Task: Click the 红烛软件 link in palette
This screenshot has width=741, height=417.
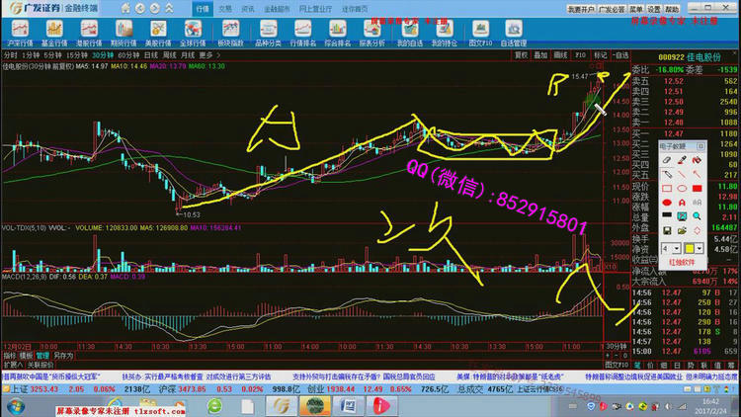Action: [x=685, y=263]
